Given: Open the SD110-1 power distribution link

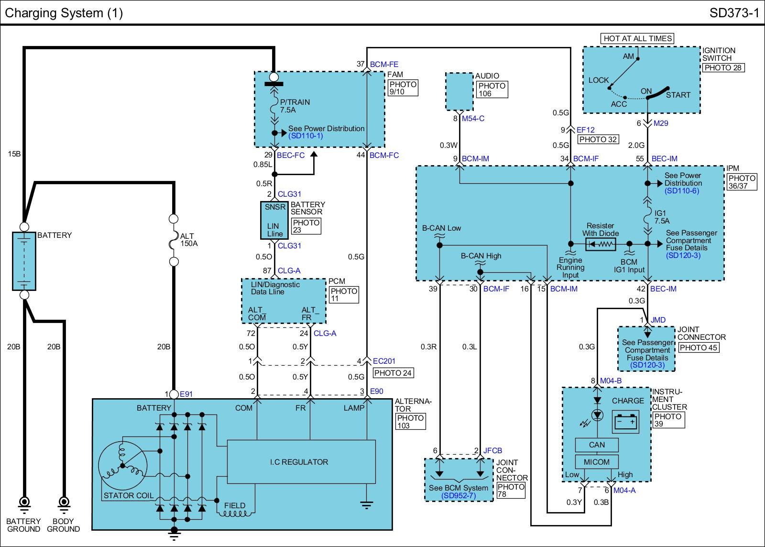Looking at the screenshot, I should coord(306,136).
